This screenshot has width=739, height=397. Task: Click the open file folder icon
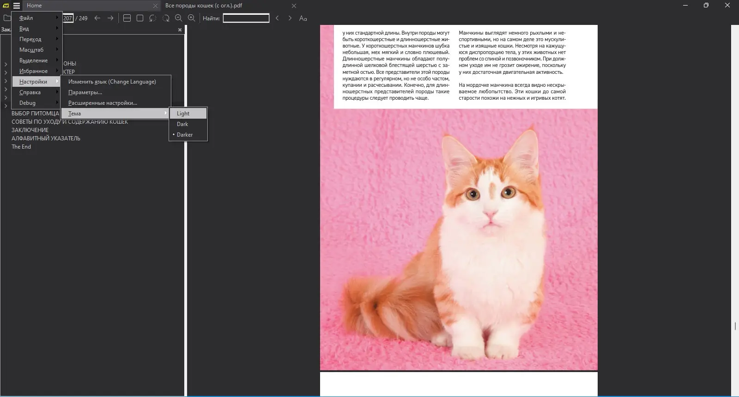6,18
